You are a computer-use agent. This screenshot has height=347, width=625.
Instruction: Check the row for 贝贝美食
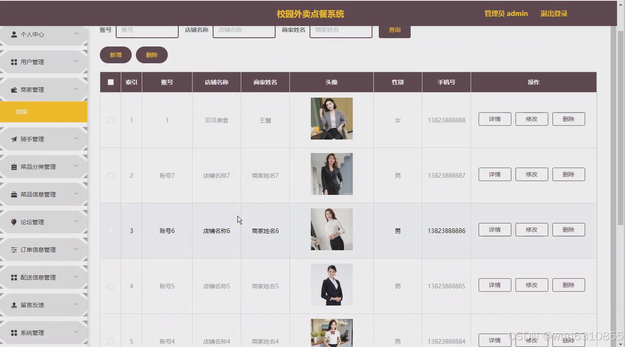(x=111, y=120)
